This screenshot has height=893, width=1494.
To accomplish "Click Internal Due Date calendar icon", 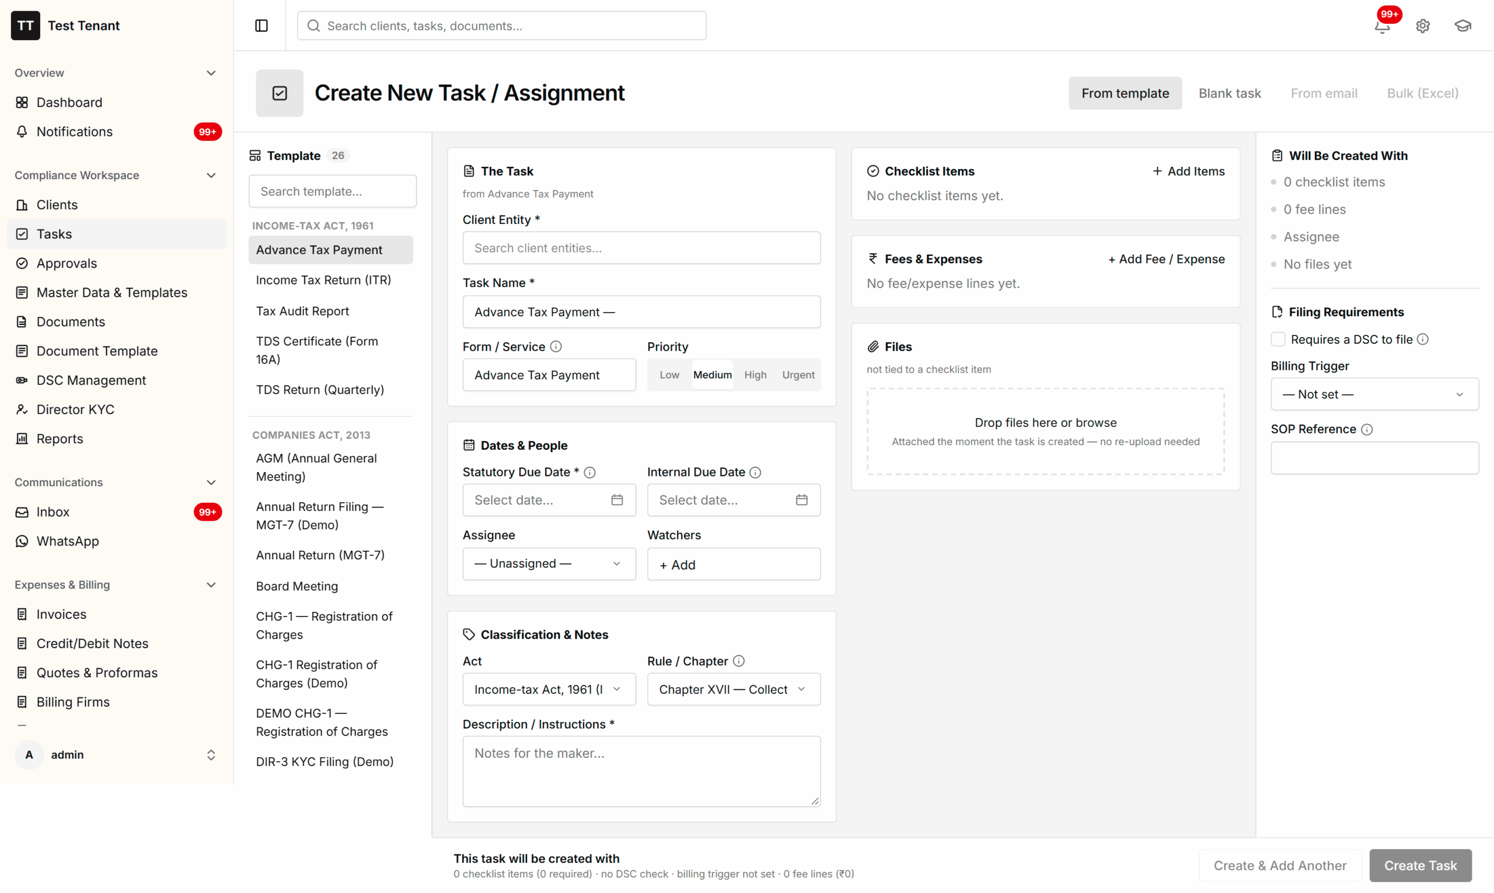I will tap(802, 500).
